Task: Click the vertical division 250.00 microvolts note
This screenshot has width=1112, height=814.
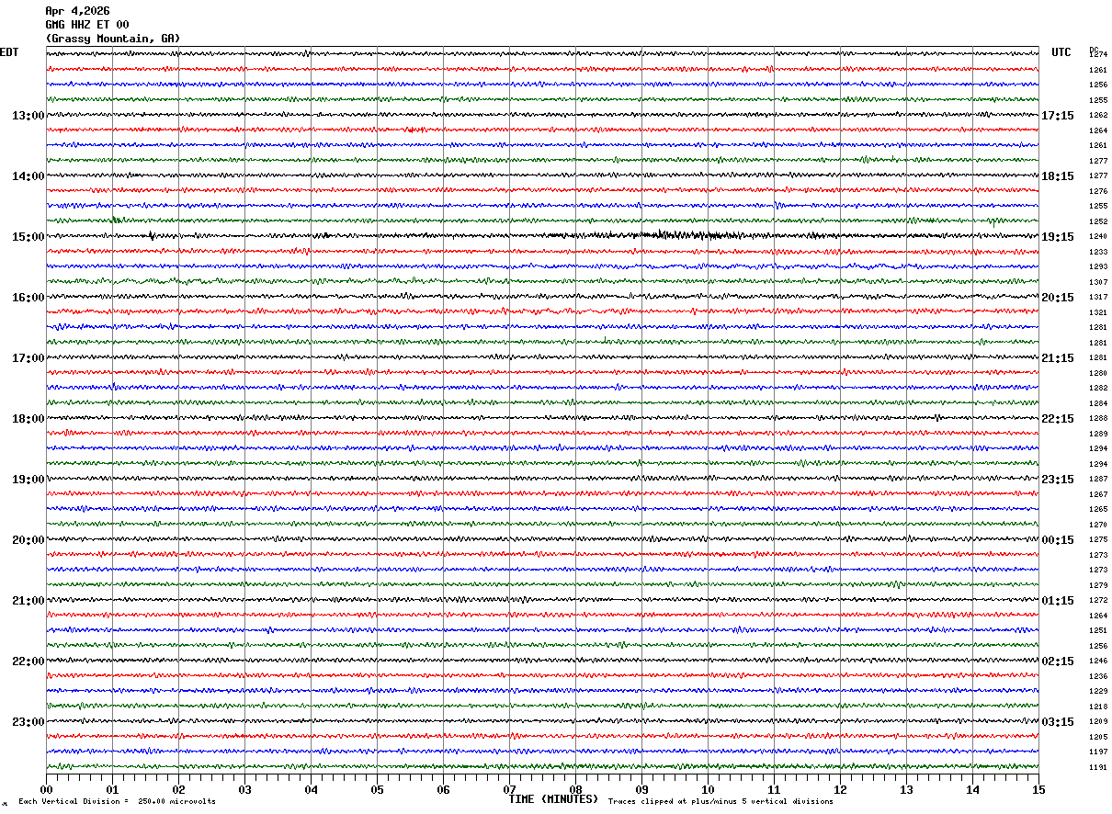Action: [118, 802]
